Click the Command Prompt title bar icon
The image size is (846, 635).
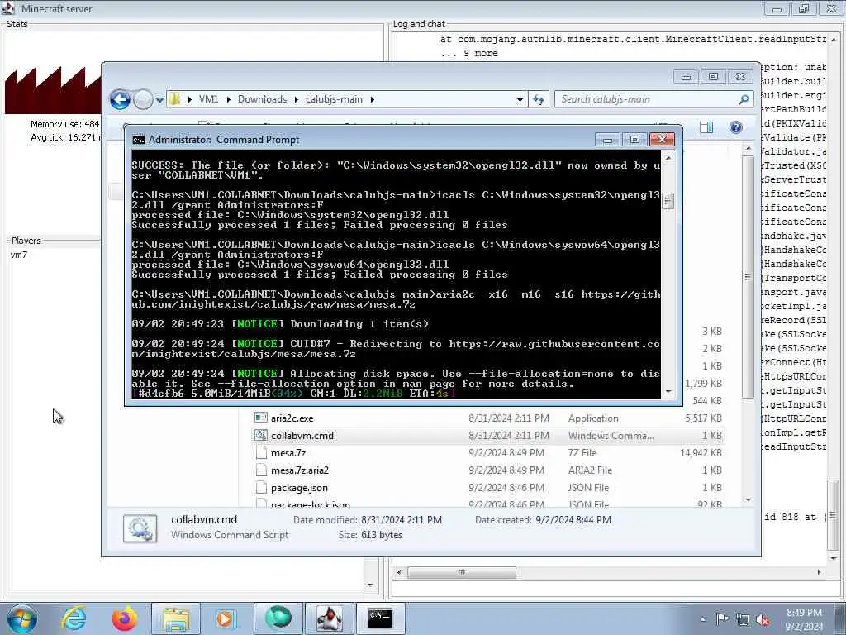(x=139, y=140)
